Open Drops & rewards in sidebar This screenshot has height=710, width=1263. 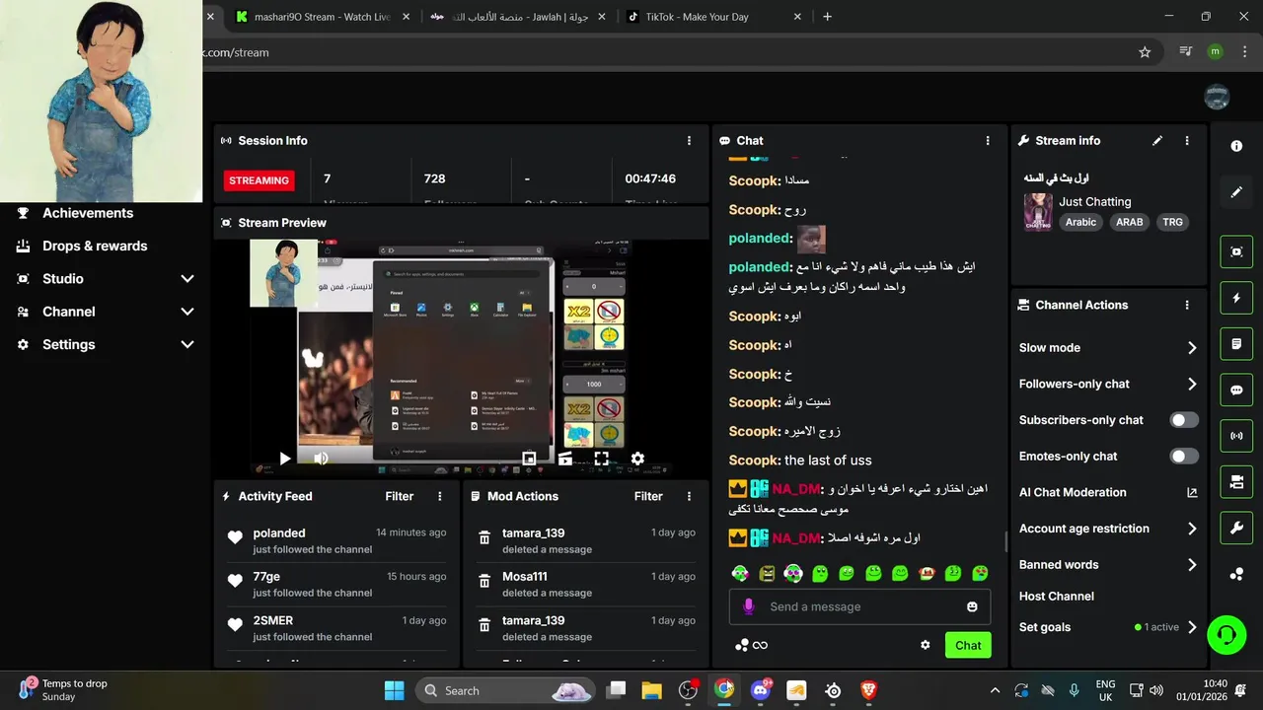coord(95,247)
